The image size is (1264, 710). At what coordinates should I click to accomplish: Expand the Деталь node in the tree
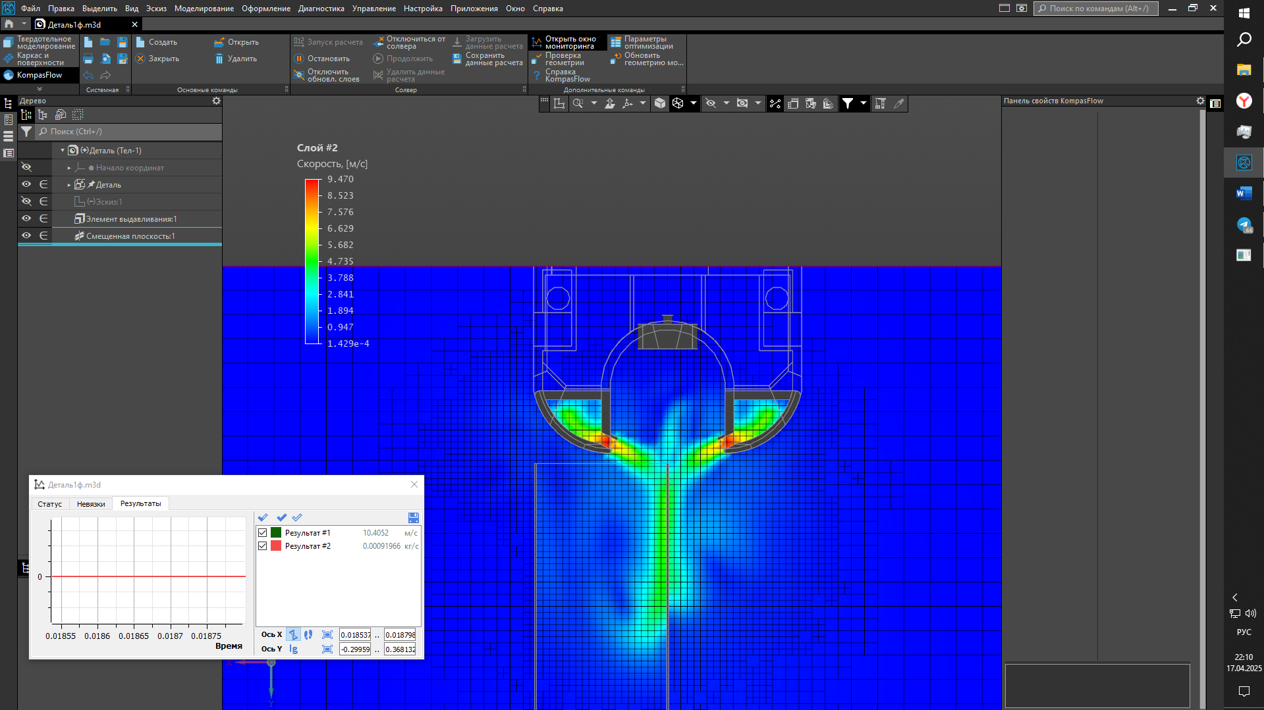69,185
